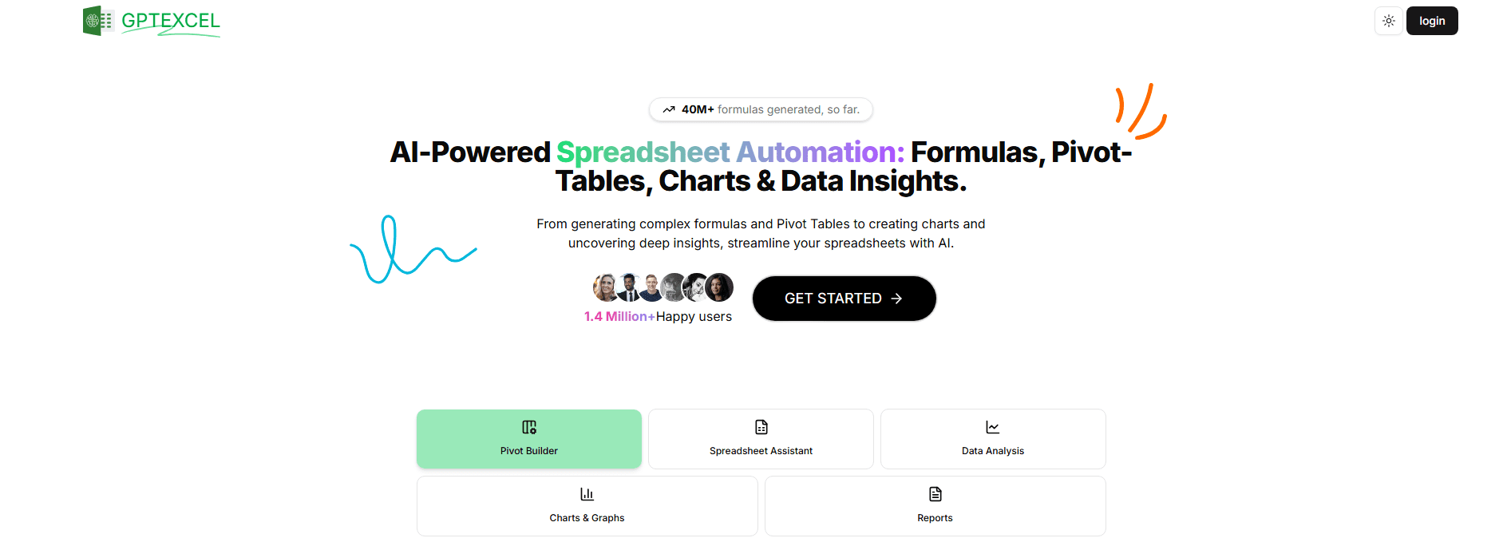Click the Pivot Builder table icon

coord(529,427)
